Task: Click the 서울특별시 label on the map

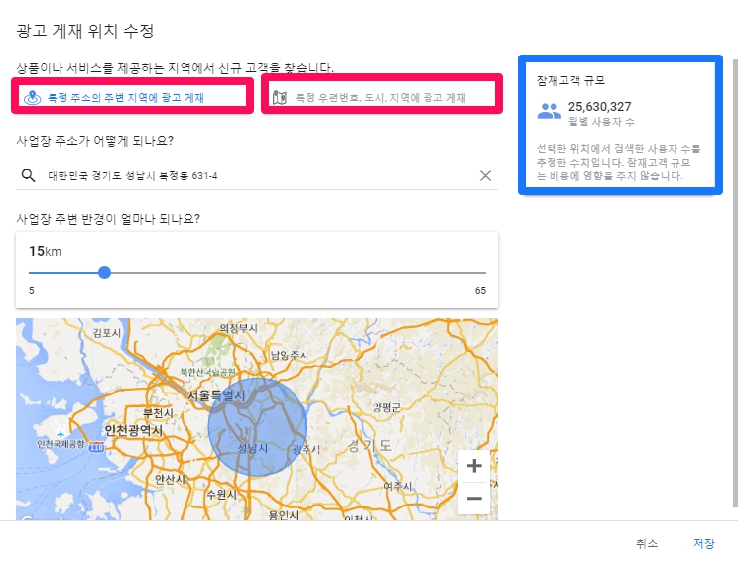Action: coord(216,396)
